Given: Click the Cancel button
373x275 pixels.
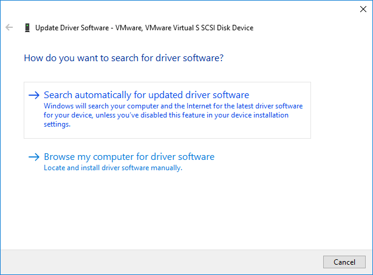Looking at the screenshot, I should pos(344,262).
